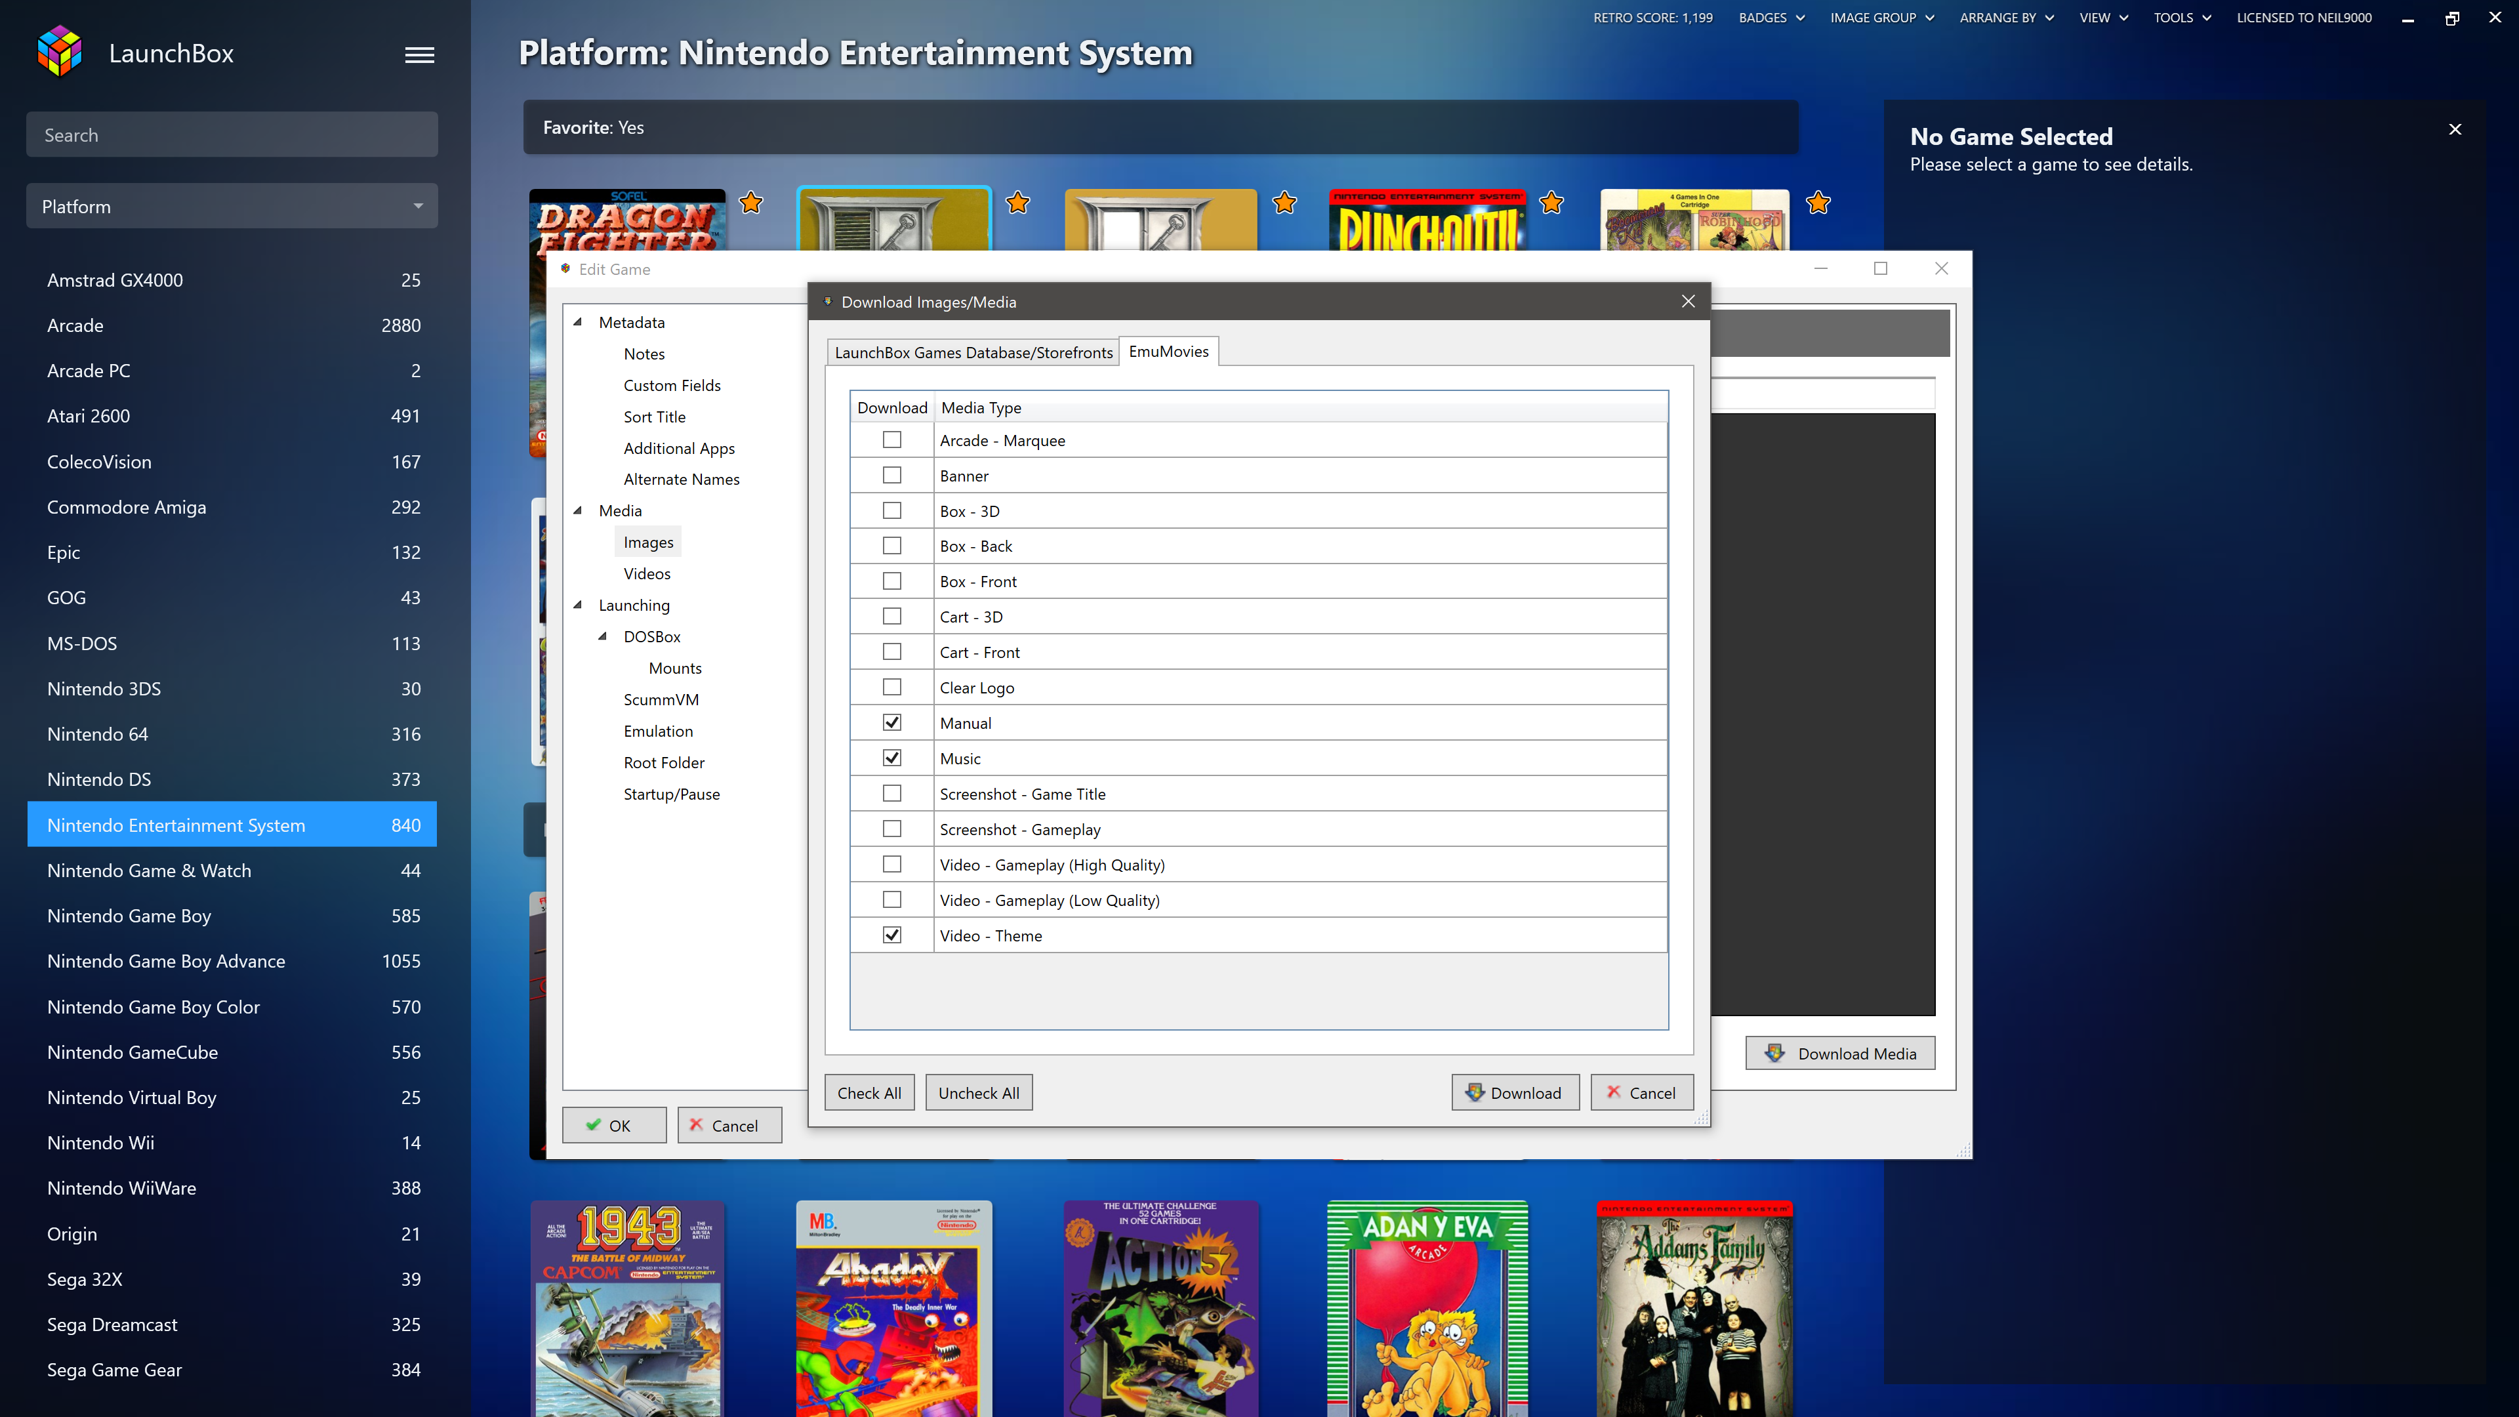Open the Abadox game cover
Viewport: 2519px width, 1417px height.
coord(893,1309)
